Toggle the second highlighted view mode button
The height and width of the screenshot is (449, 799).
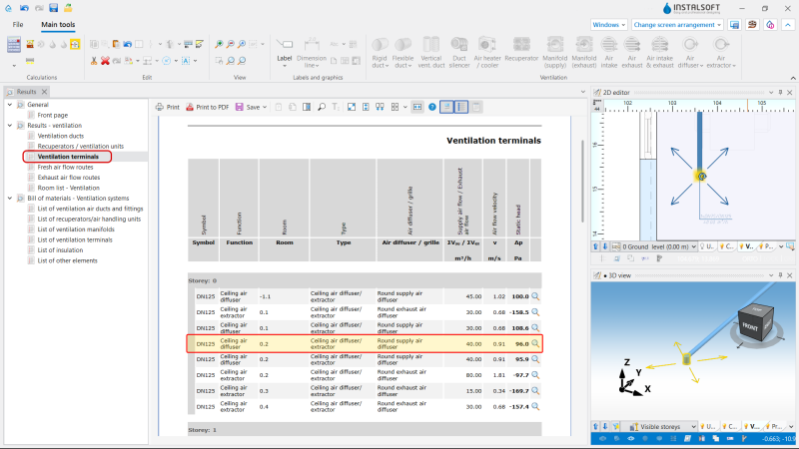461,107
